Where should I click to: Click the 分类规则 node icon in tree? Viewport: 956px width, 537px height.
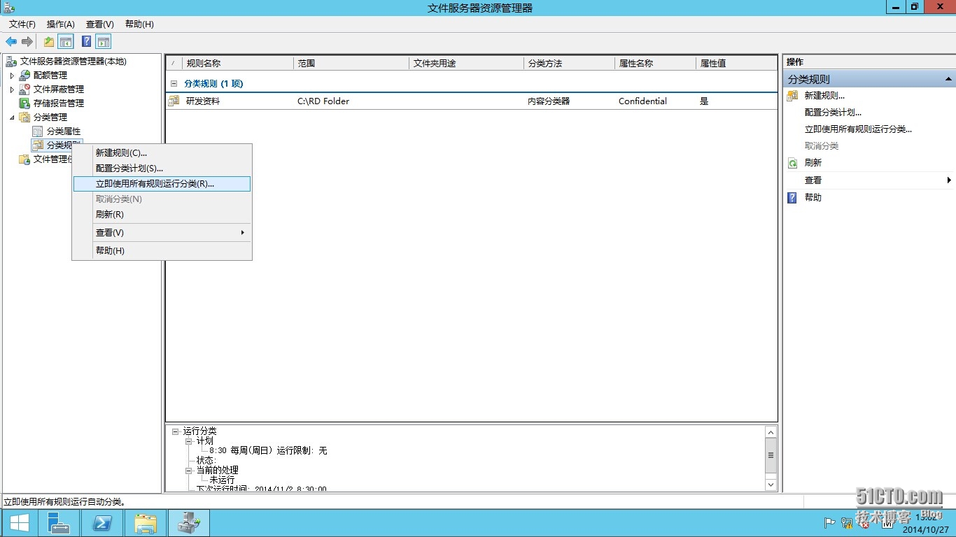tap(38, 145)
